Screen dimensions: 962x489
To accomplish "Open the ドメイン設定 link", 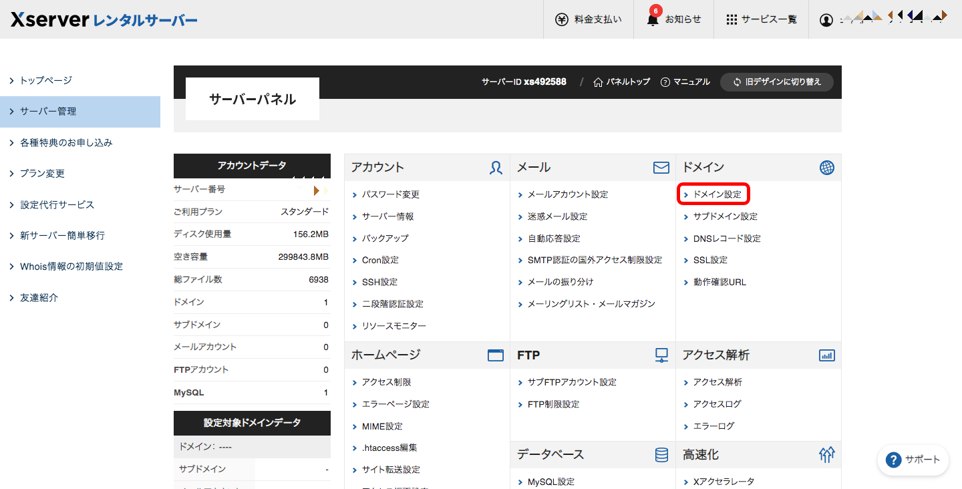I will coord(717,194).
